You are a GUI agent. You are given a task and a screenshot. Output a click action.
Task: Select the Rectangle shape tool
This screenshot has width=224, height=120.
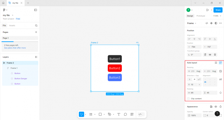100,114
